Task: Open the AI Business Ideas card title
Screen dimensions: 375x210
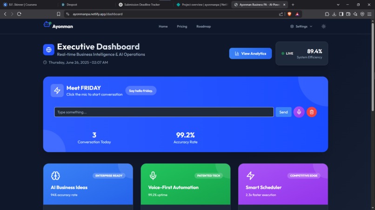Action: click(69, 187)
